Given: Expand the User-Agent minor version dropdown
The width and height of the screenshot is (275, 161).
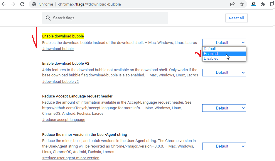Looking at the screenshot, I should coord(224,146).
